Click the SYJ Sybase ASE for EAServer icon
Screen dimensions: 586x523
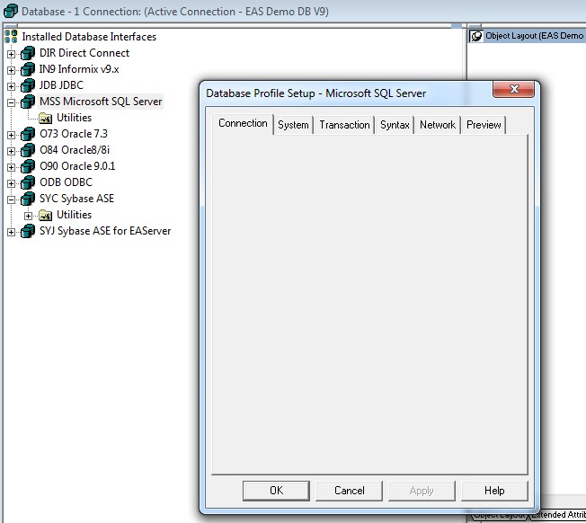coord(28,231)
